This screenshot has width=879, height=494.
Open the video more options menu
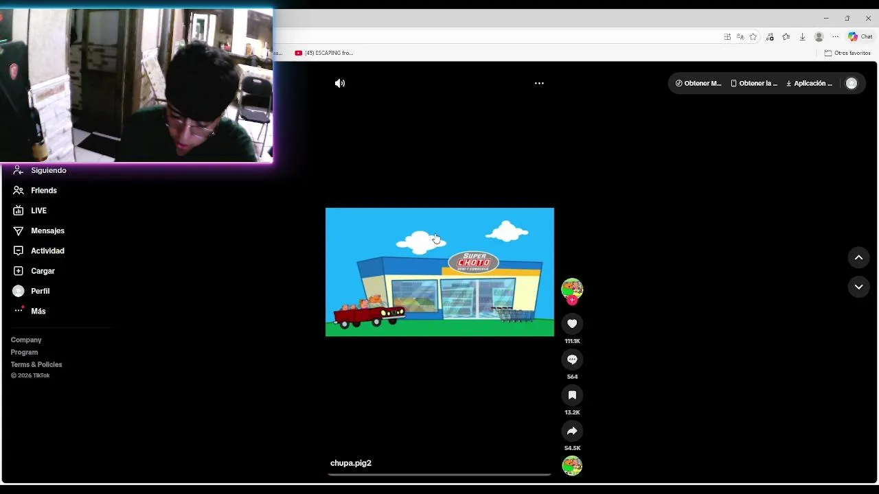[539, 83]
